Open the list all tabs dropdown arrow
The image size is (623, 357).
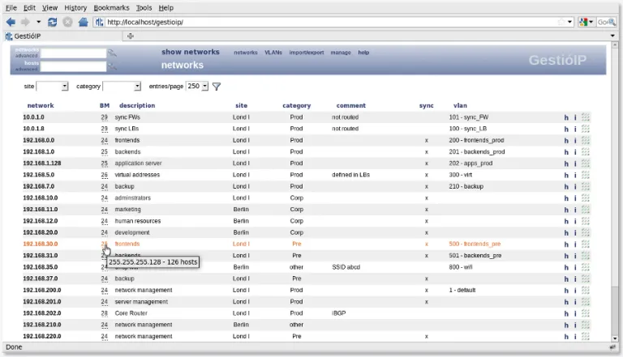point(612,36)
